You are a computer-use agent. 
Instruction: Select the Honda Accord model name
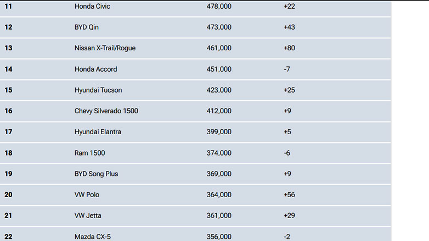coord(95,69)
